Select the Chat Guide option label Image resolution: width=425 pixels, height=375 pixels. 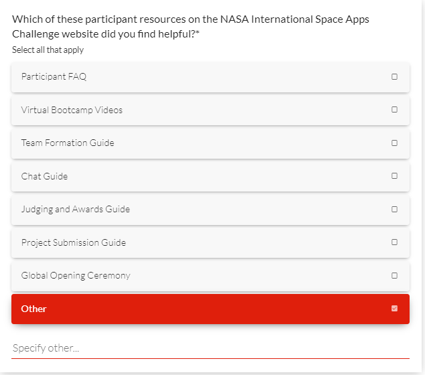(x=44, y=176)
